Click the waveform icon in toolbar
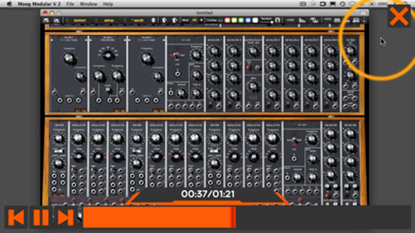This screenshot has width=415, height=233. click(x=314, y=20)
